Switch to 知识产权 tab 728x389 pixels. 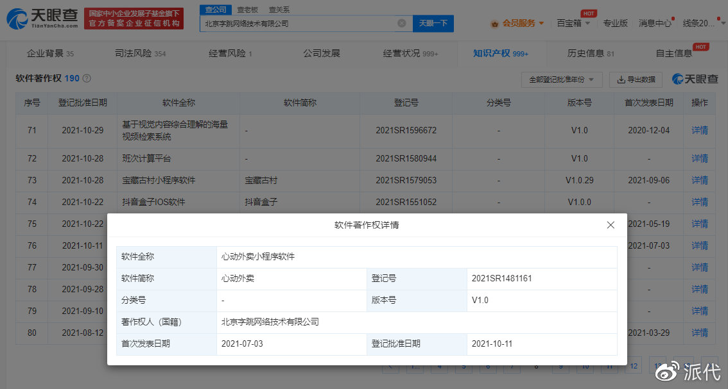(501, 53)
